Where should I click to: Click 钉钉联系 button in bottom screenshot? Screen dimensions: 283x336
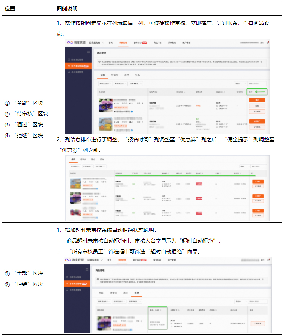pyautogui.click(x=258, y=323)
